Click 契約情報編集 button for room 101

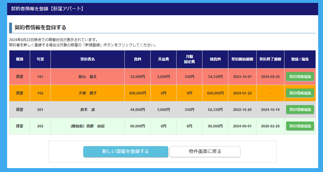(300, 77)
